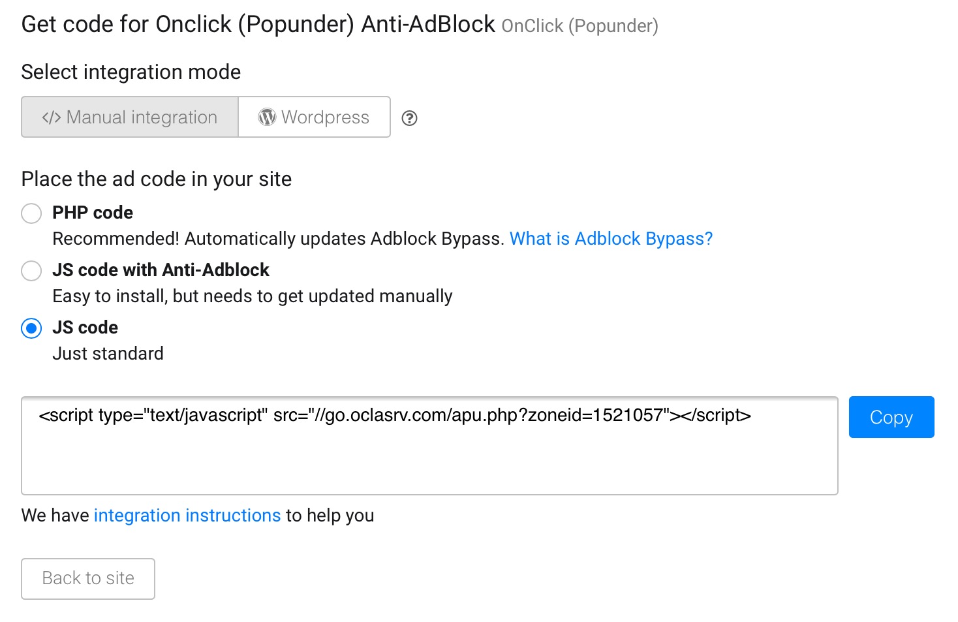Screen dimensions: 958x622
Task: Click the Recommended Automatically updates text
Action: point(278,239)
